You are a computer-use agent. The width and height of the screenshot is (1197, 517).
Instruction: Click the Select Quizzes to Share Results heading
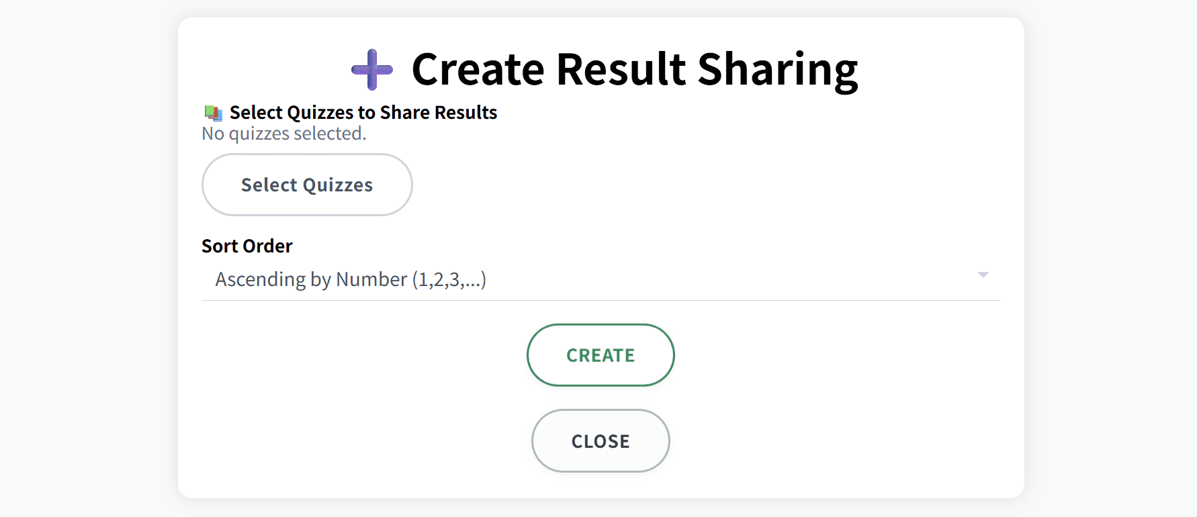(x=363, y=112)
